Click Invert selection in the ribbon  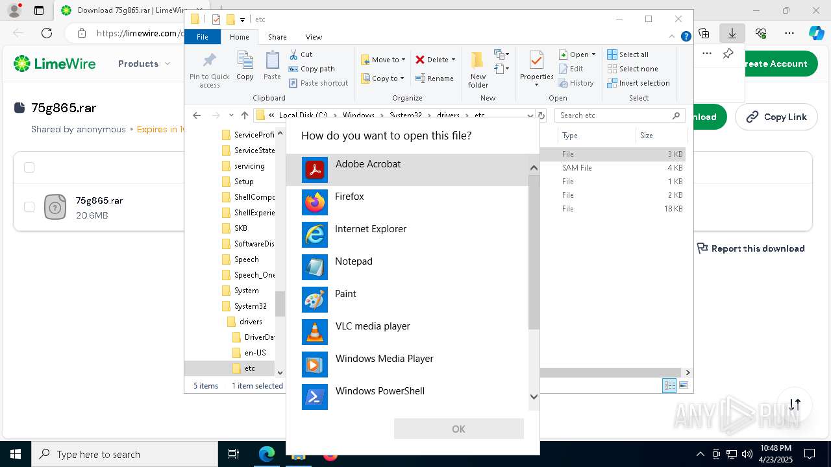638,83
